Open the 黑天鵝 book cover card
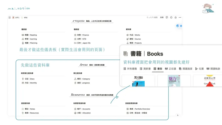Viewport: 222px width, 125px height. [x=138, y=81]
